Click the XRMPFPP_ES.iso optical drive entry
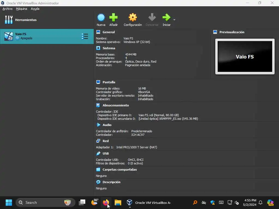The image size is (279, 209). tap(168, 119)
